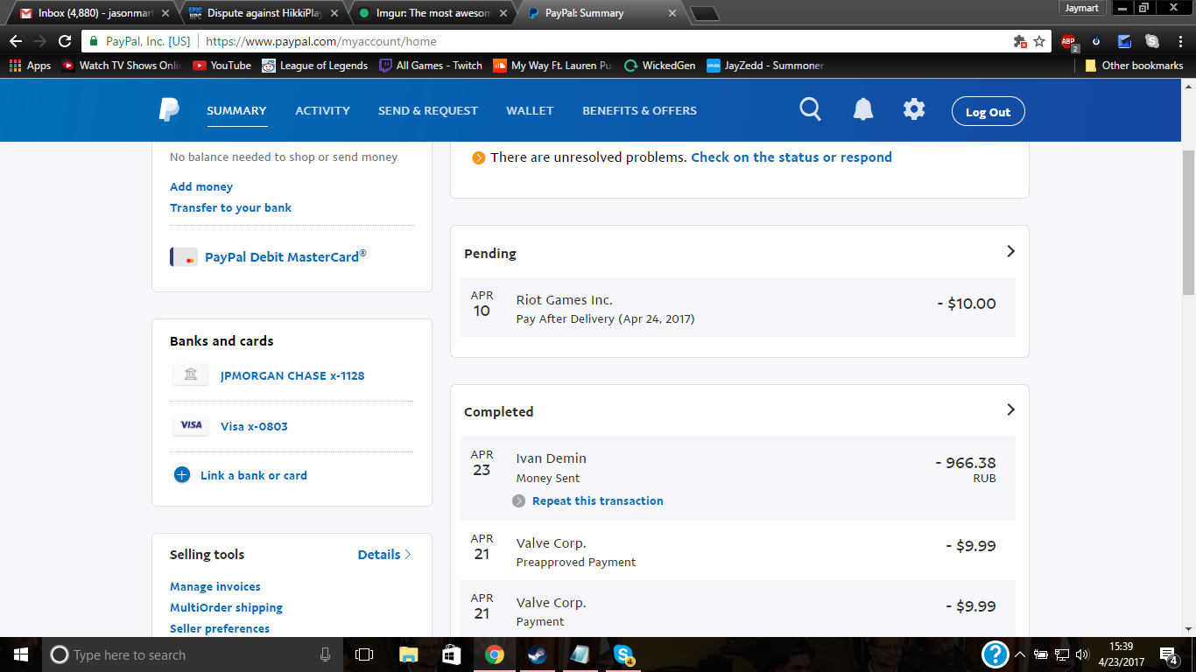Open the Riot Games Inc. pending transaction

[738, 307]
